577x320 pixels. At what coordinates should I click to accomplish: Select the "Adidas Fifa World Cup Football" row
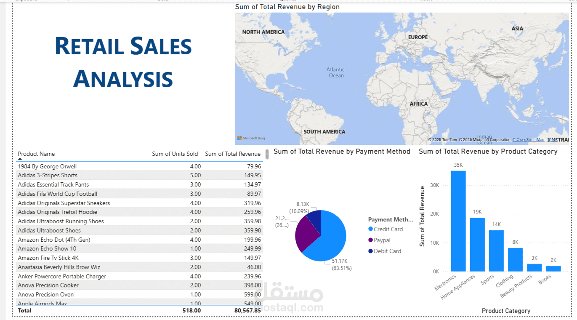pos(140,194)
